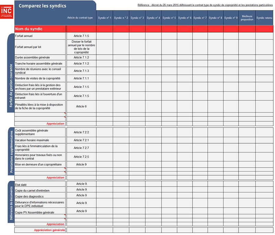Select the Copie PV Assemblée générale row
275x235 pixels.
pyautogui.click(x=34, y=212)
